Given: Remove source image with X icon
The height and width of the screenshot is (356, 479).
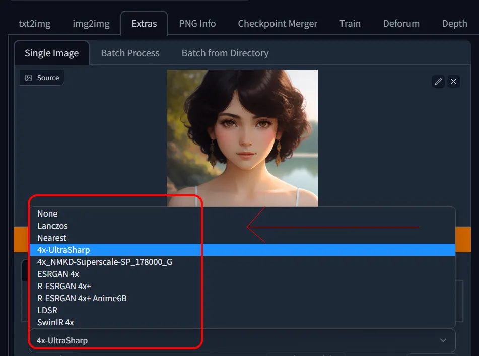Looking at the screenshot, I should coord(454,82).
